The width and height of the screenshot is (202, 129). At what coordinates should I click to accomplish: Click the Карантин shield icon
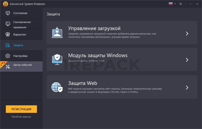tap(8, 35)
